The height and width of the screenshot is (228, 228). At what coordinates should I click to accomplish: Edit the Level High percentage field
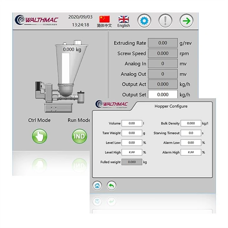132,152
